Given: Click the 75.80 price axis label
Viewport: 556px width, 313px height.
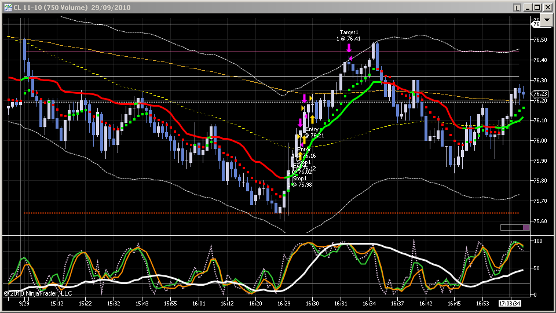Looking at the screenshot, I should click(x=540, y=181).
